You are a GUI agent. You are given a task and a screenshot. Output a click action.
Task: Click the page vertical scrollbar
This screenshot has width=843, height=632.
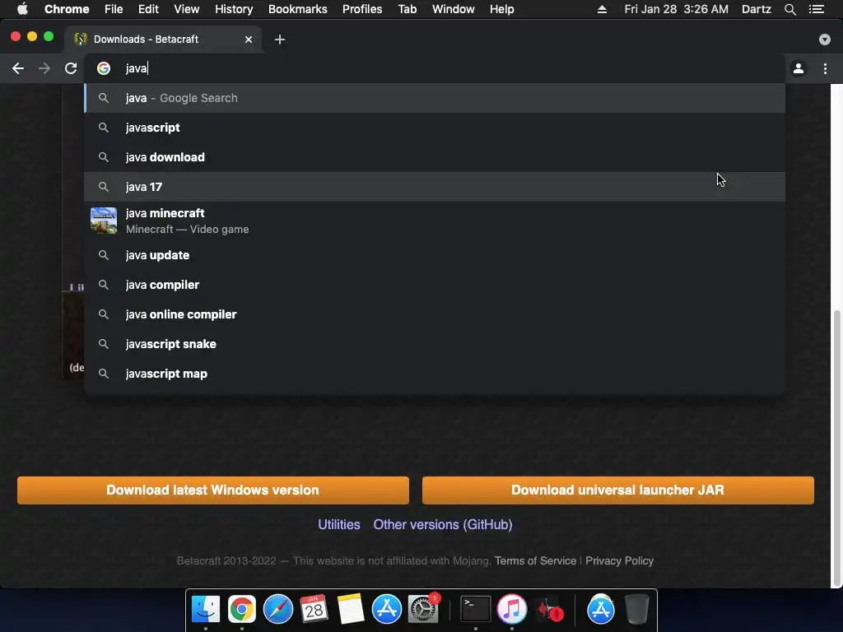(x=836, y=448)
